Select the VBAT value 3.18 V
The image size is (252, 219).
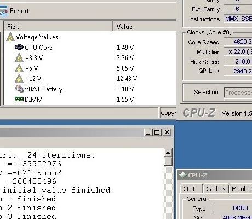coord(125,89)
